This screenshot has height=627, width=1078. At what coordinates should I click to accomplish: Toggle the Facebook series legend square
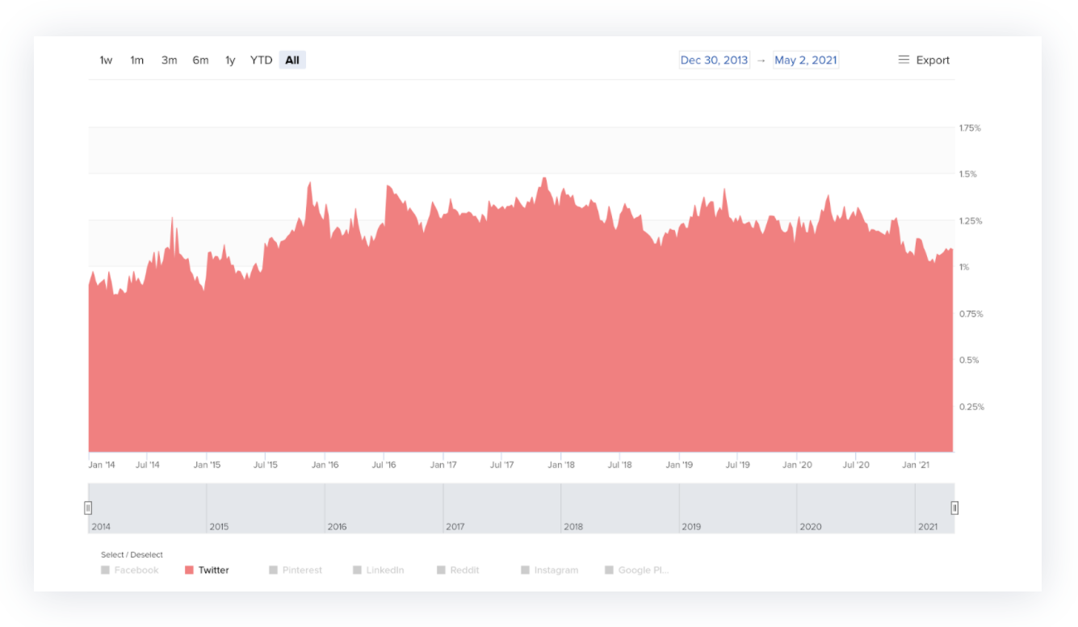[x=105, y=570]
